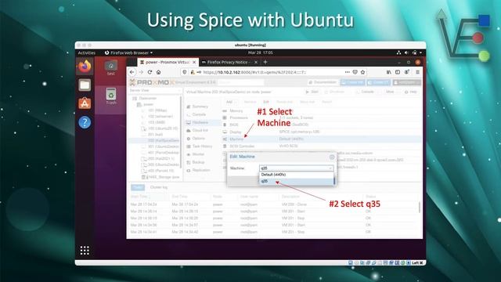Open the More dropdown button
501x282 pixels.
click(x=391, y=92)
